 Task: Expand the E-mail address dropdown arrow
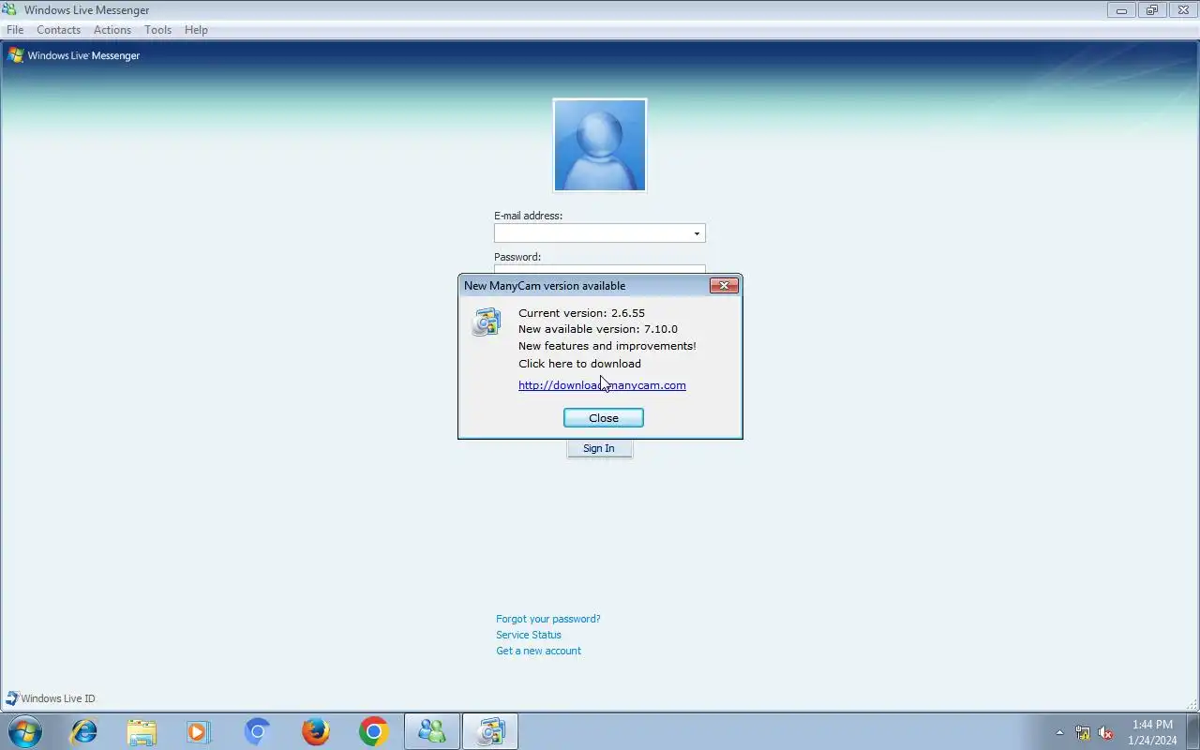[x=697, y=233]
